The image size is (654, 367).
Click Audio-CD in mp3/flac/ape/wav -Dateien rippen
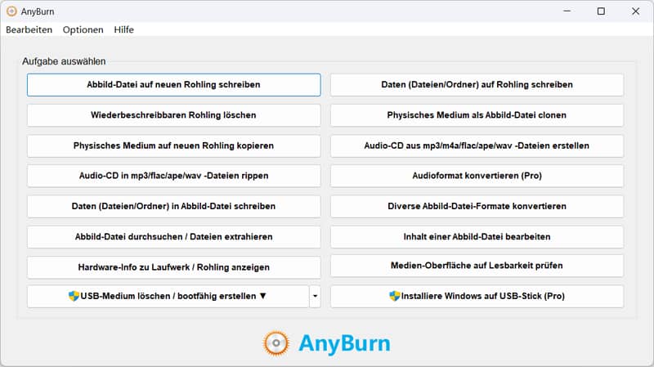tap(173, 176)
